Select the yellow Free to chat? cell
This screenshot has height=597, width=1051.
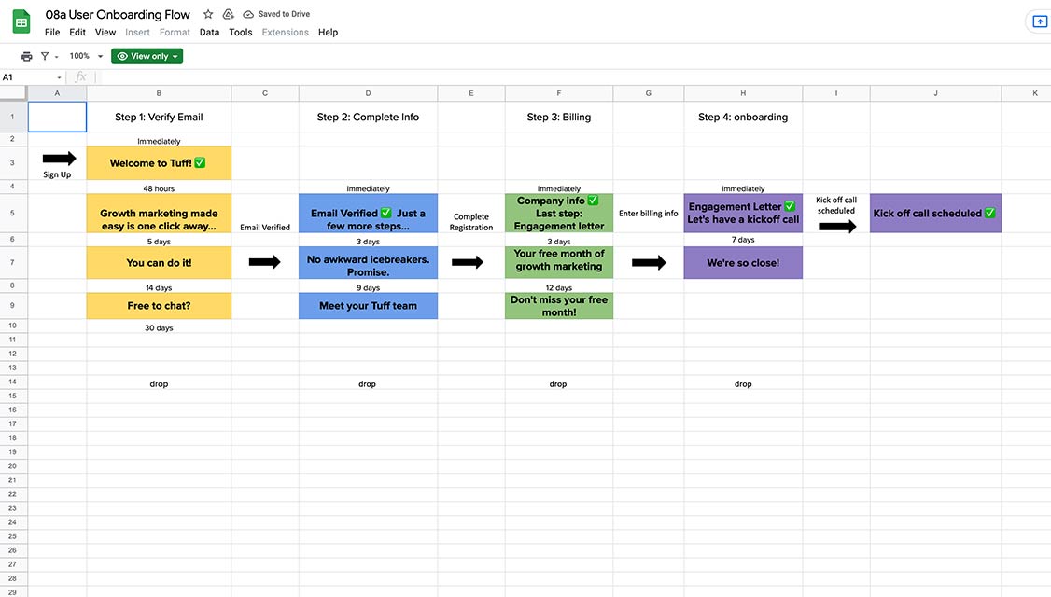click(x=159, y=306)
